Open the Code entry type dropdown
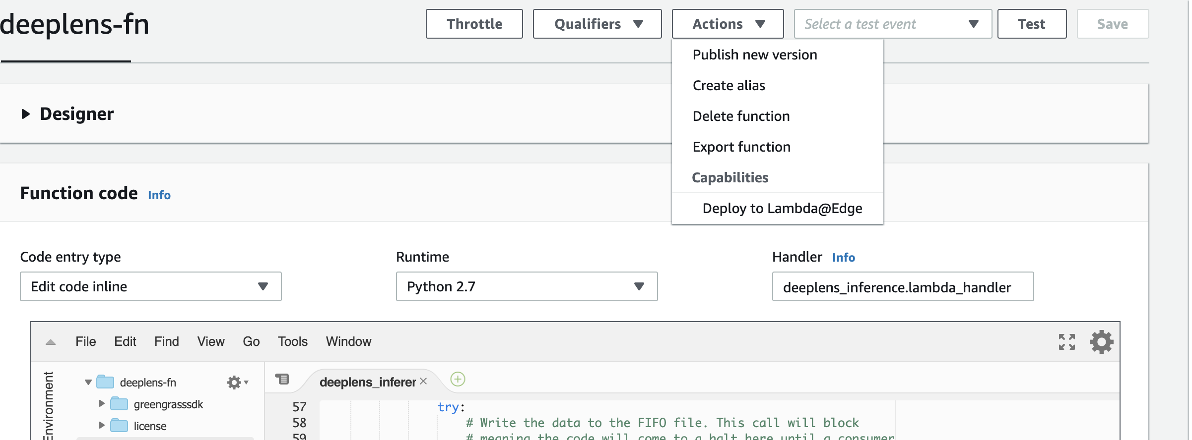Viewport: 1192px width, 440px height. (x=151, y=286)
